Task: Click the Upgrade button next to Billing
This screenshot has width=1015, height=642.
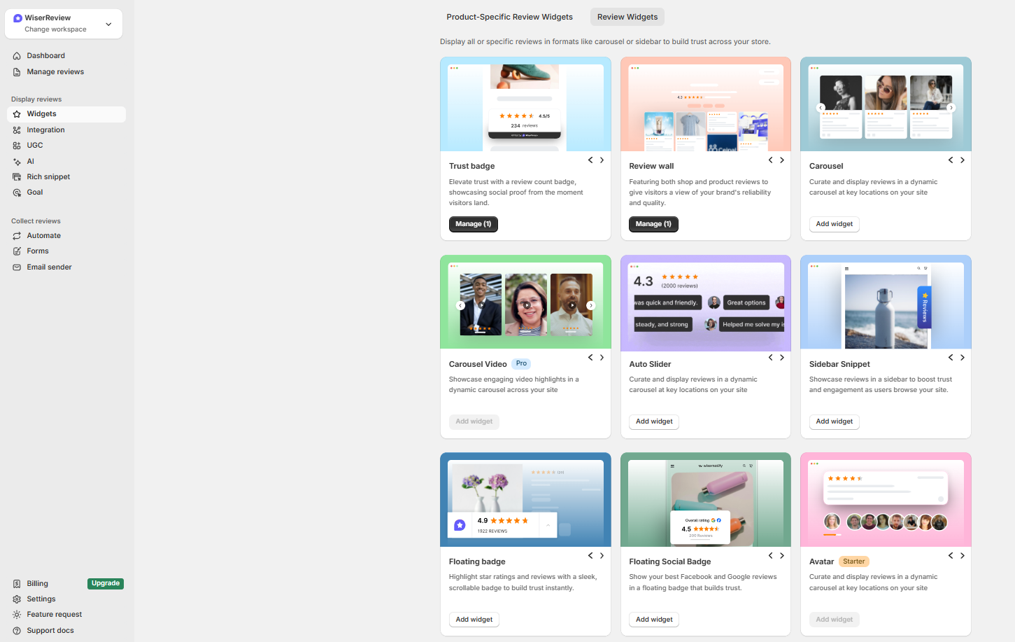Action: coord(105,582)
